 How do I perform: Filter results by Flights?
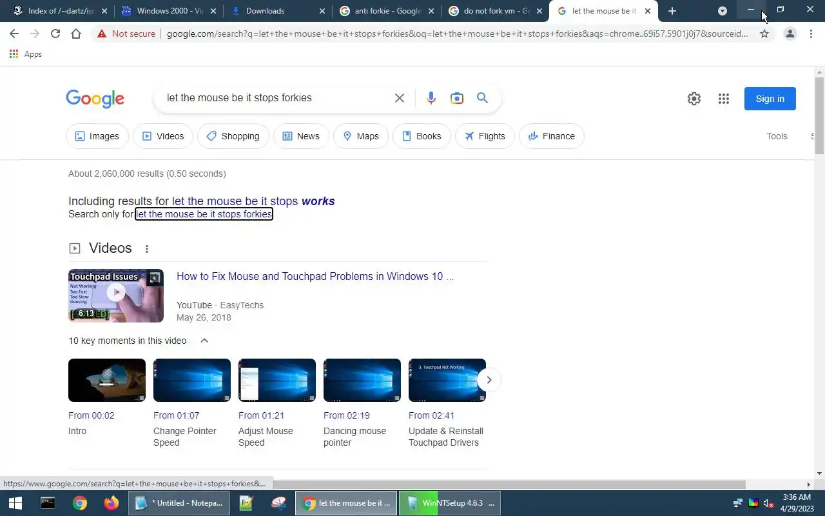click(485, 136)
